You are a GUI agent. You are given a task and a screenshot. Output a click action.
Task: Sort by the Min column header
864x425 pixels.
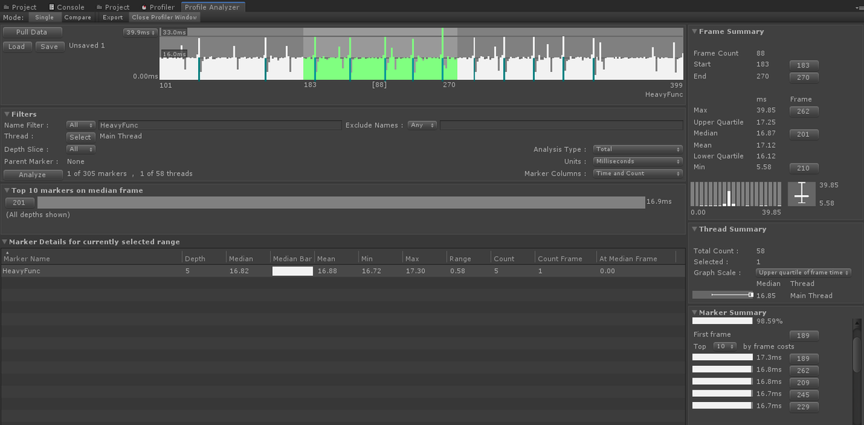379,258
